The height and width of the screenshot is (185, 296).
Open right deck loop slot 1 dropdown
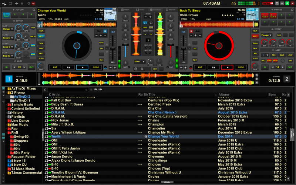click(x=265, y=55)
